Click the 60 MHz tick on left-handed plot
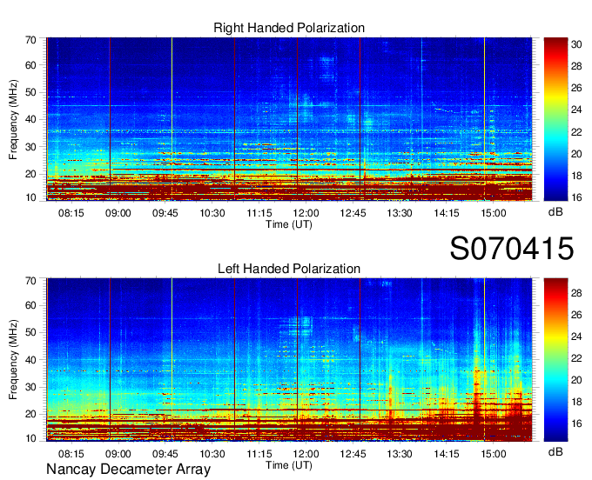 (x=30, y=305)
